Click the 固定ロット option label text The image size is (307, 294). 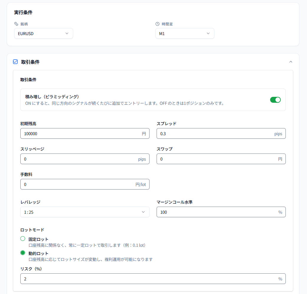(38, 239)
